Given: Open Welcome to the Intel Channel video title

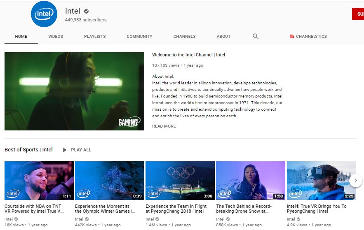Looking at the screenshot, I should (x=188, y=55).
